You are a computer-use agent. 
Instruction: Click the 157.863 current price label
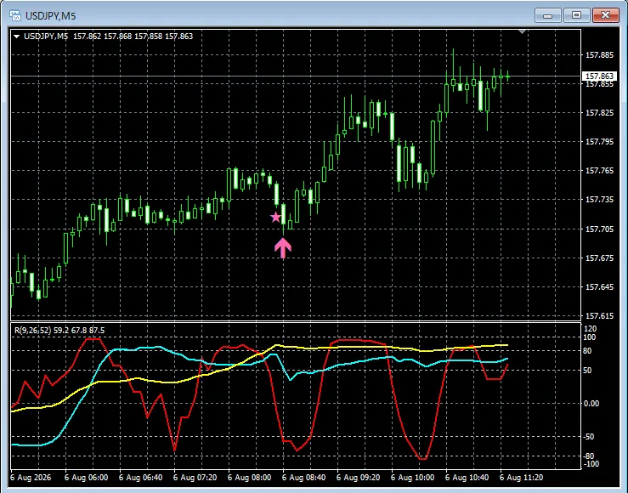pyautogui.click(x=599, y=76)
